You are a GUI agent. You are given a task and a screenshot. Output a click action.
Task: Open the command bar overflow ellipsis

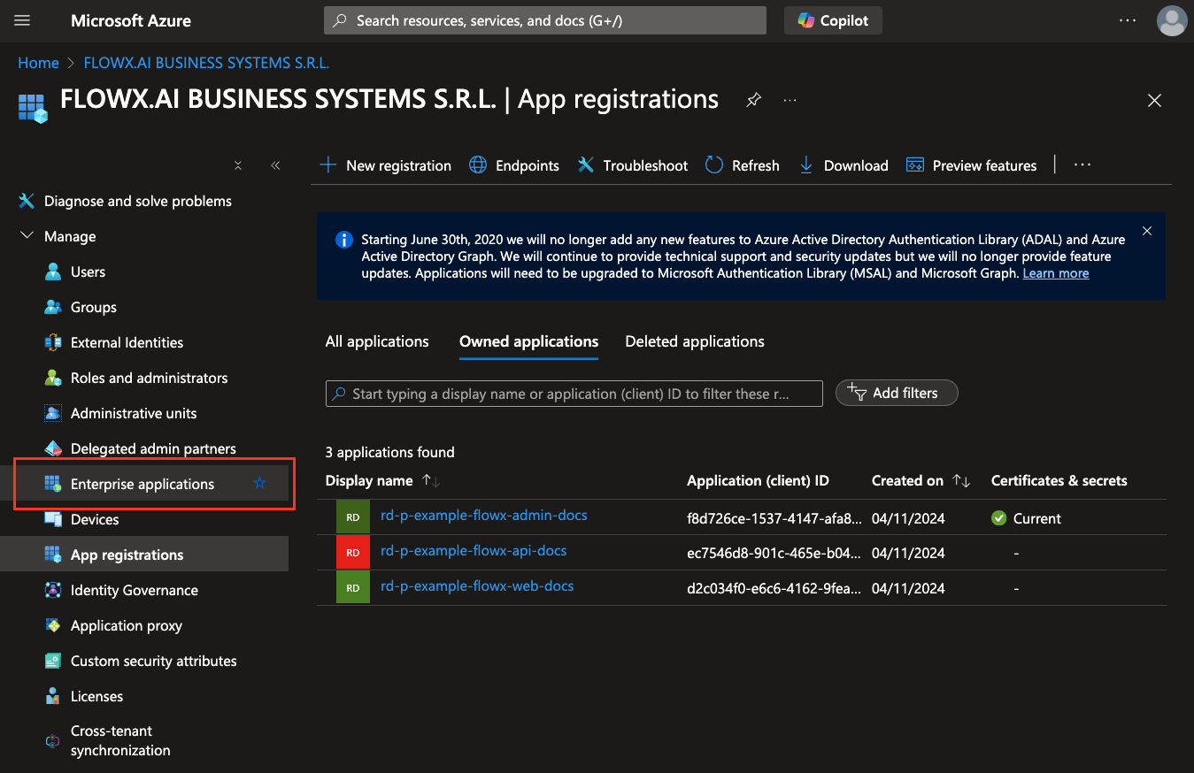tap(1082, 165)
